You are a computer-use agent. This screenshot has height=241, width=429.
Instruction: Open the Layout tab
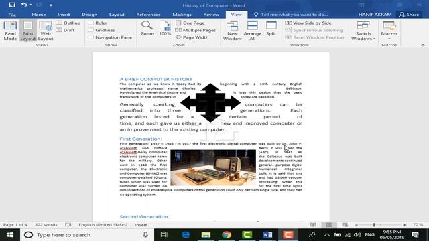pyautogui.click(x=117, y=15)
